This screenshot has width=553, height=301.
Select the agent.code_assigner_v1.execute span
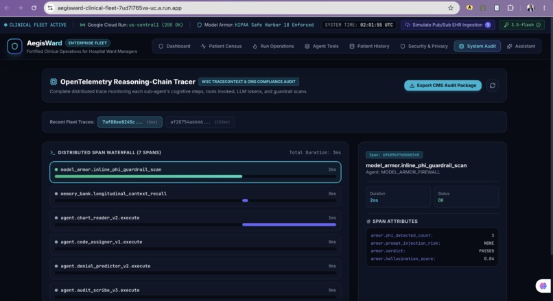pyautogui.click(x=196, y=245)
